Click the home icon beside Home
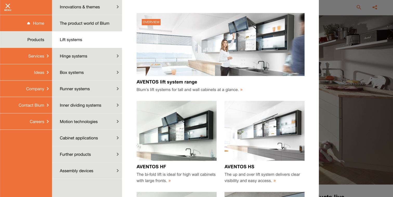 29,23
